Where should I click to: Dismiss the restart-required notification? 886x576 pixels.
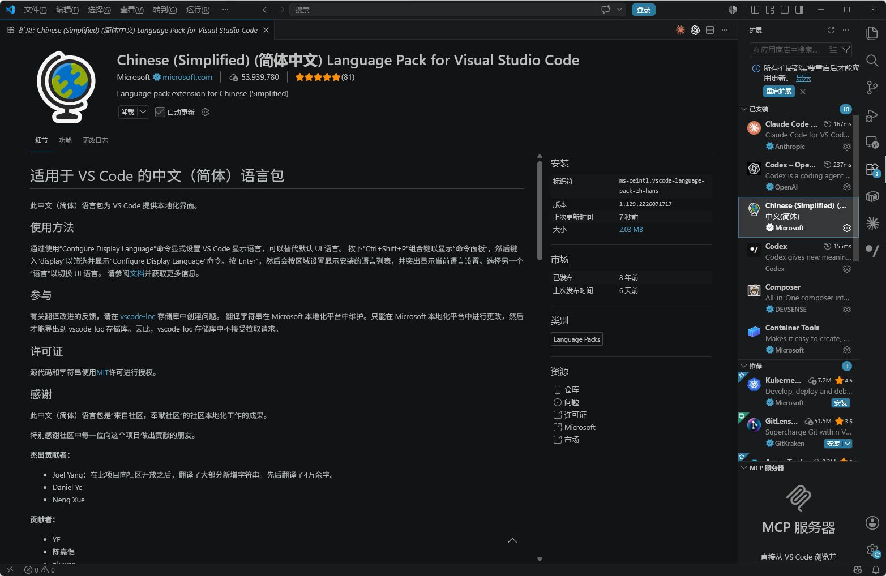[x=803, y=91]
